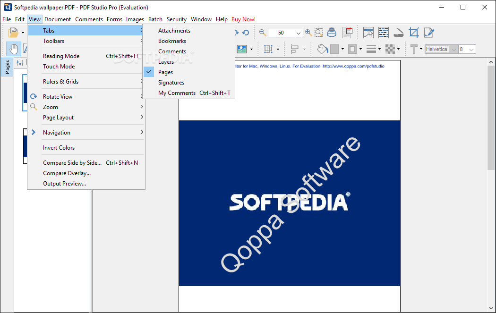Click the rotate counterclockwise icon
The image size is (496, 313).
tap(246, 33)
